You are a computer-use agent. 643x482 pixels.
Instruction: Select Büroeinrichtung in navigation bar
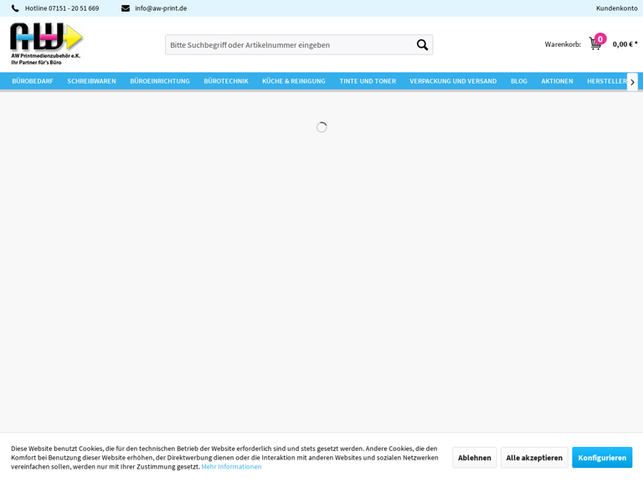[160, 81]
